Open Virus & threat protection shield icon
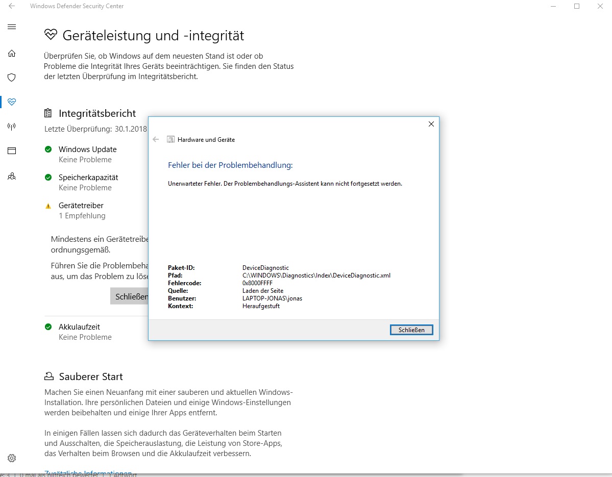This screenshot has height=477, width=612. (x=12, y=78)
